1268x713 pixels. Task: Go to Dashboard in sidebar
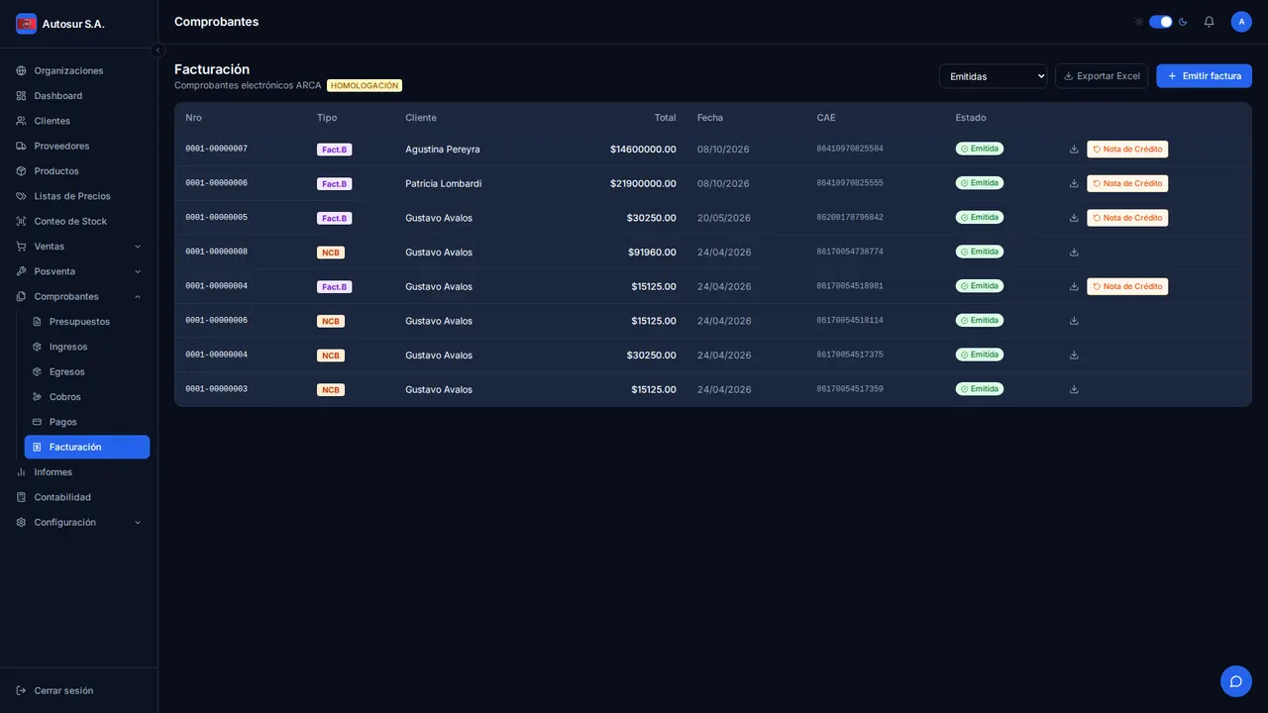[78, 96]
